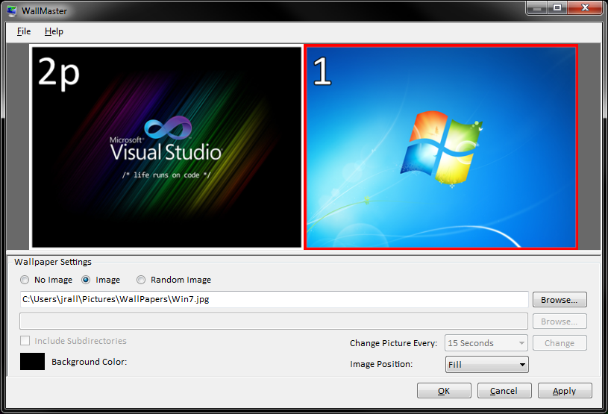This screenshot has height=414, width=608.
Task: Select the monitor 1 Windows 7 preview
Action: 441,147
